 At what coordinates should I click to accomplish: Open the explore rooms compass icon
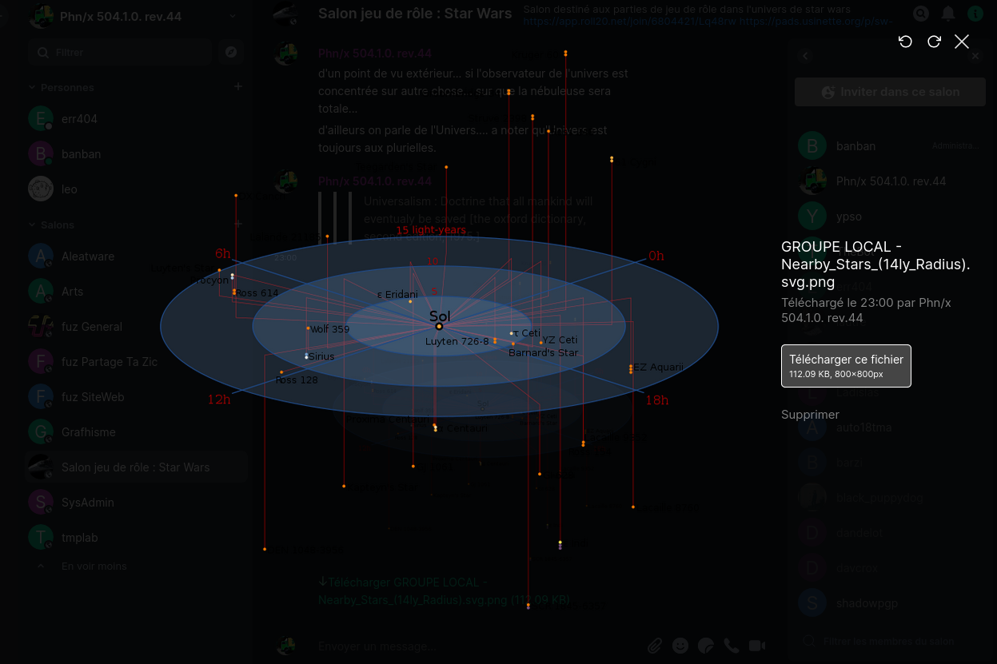click(231, 52)
